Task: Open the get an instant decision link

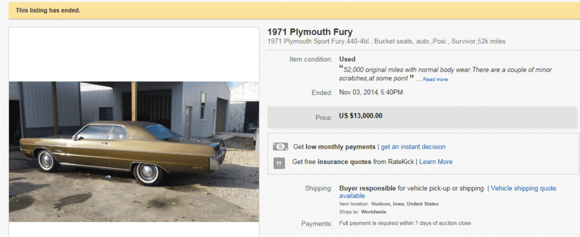Action: 413,147
